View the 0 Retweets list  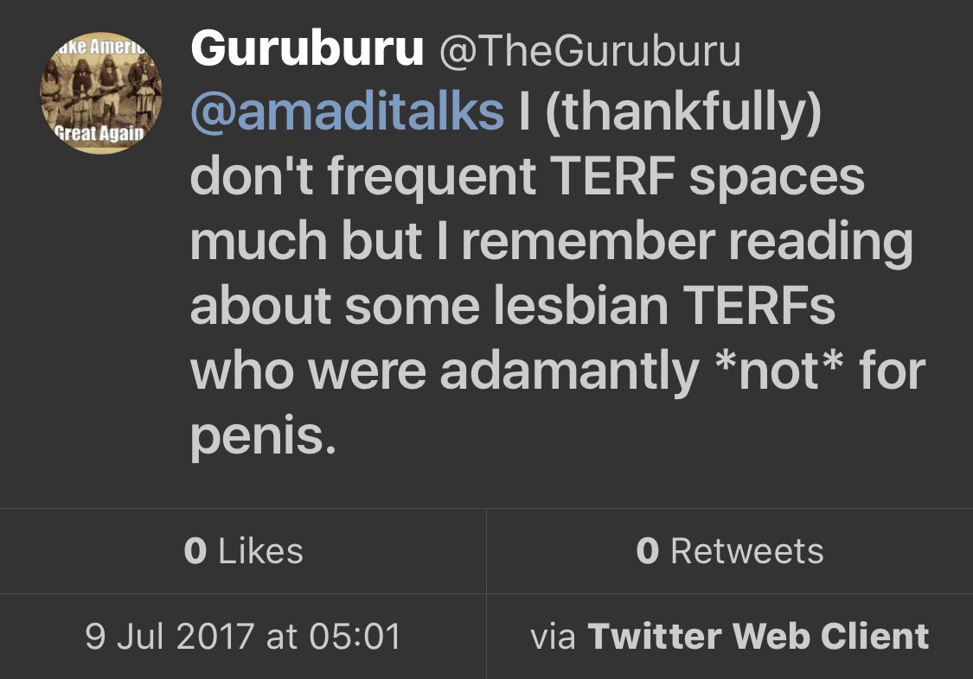coord(729,551)
